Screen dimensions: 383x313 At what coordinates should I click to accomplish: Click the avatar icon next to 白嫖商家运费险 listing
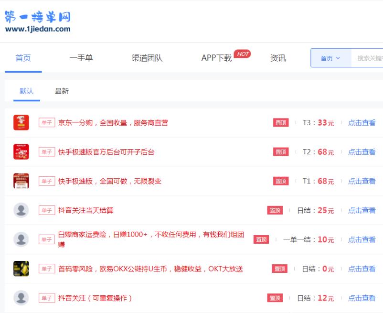[x=21, y=238]
